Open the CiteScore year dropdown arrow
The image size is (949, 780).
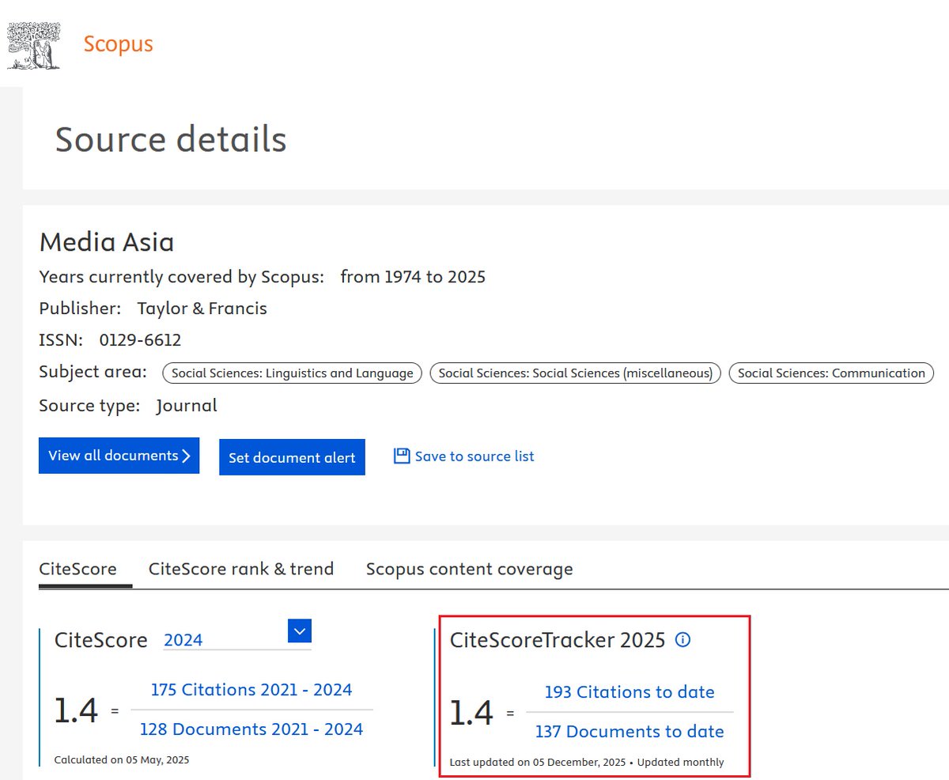(x=300, y=630)
